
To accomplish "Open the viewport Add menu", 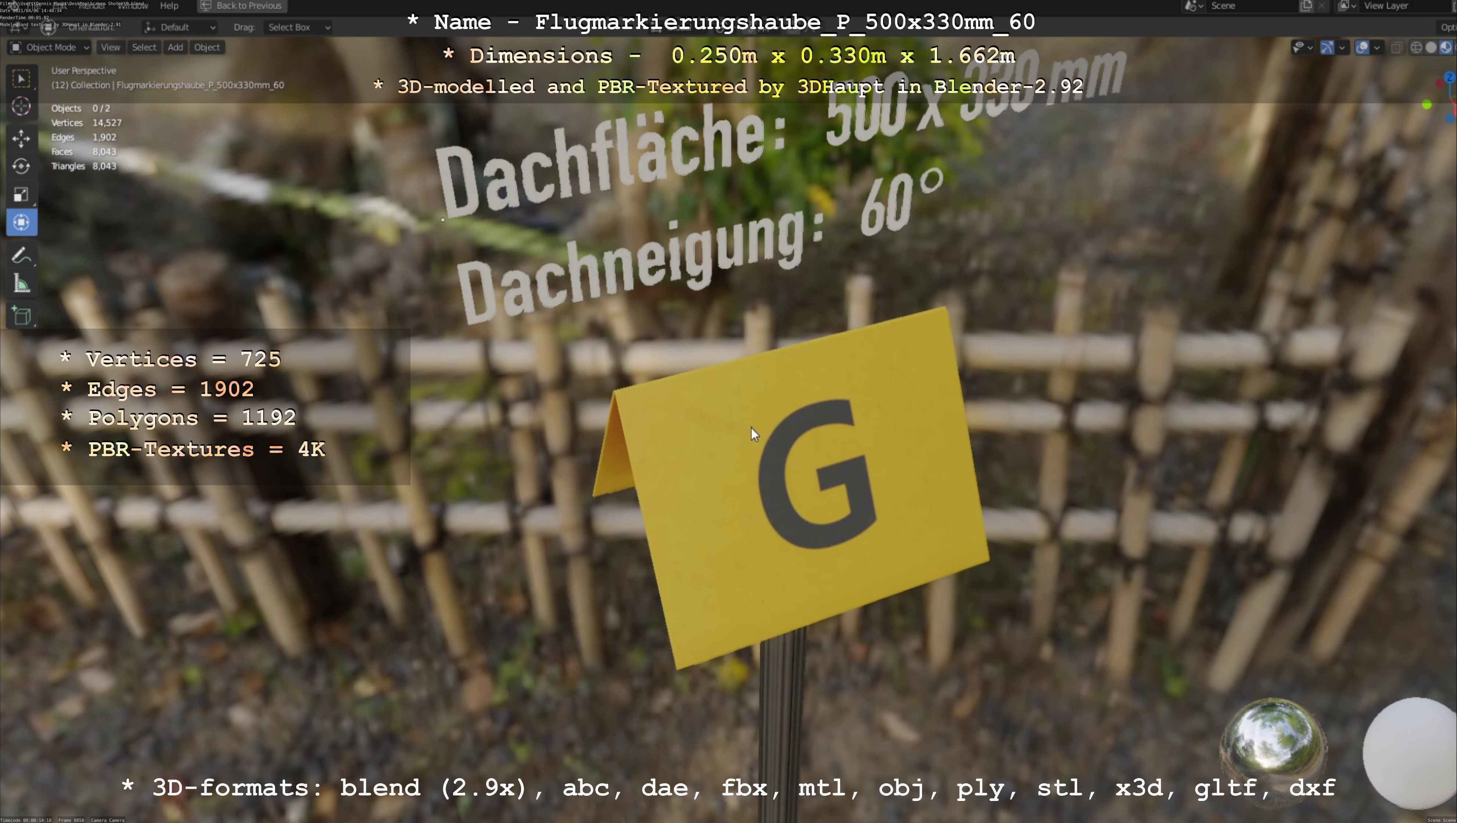I will point(175,47).
